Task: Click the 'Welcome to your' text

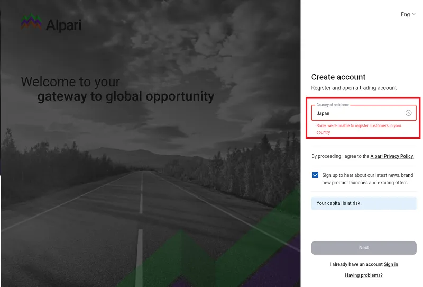Action: click(x=70, y=82)
